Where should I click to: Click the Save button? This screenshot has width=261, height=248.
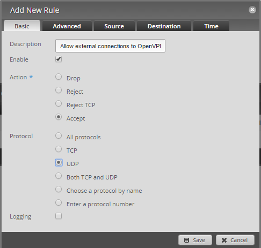tap(195, 240)
